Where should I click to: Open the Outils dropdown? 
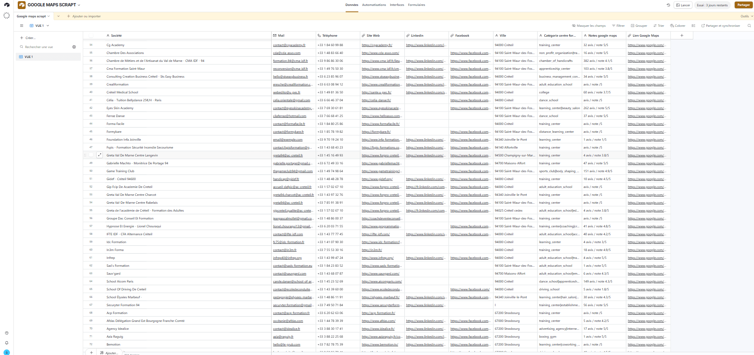(x=747, y=16)
